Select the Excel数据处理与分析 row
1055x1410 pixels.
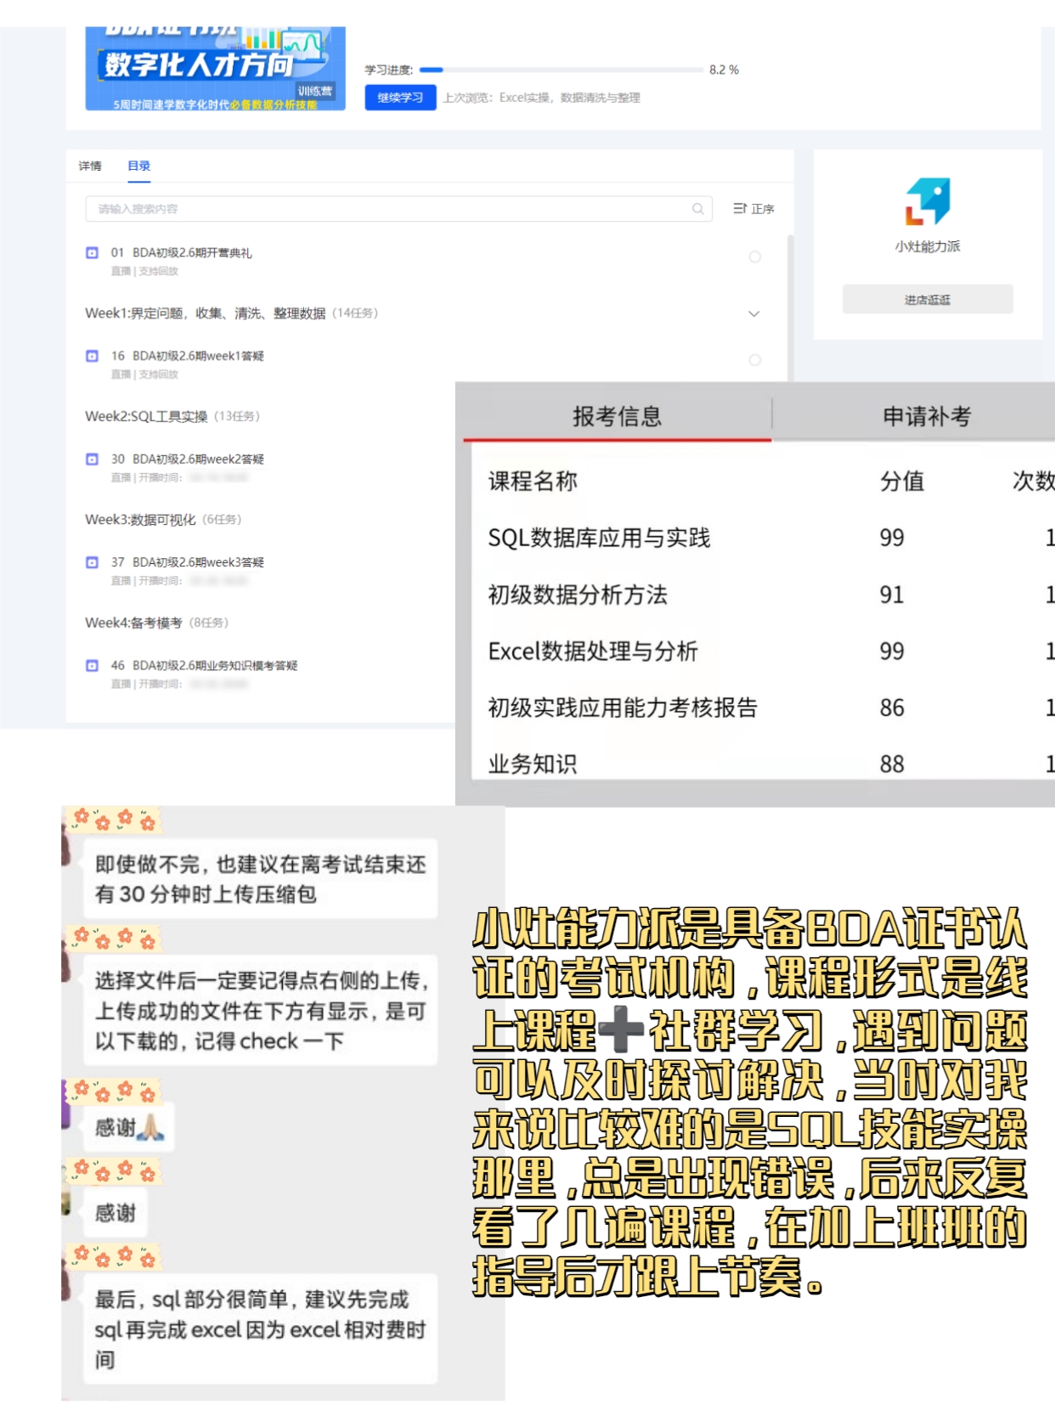[x=763, y=651]
